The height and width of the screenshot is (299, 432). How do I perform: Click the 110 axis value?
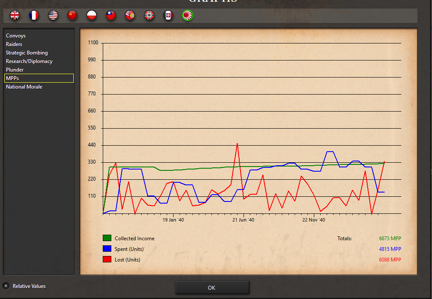(x=92, y=196)
